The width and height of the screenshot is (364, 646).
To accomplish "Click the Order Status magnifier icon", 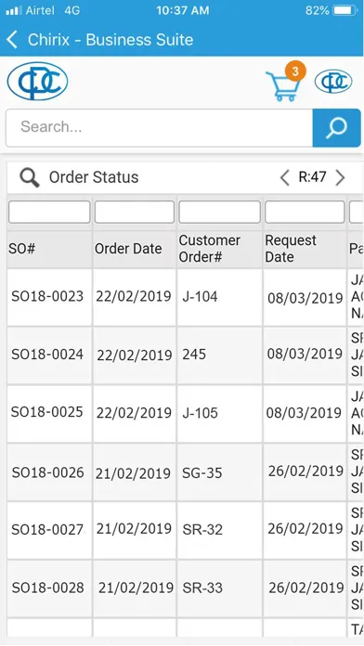I will (30, 177).
